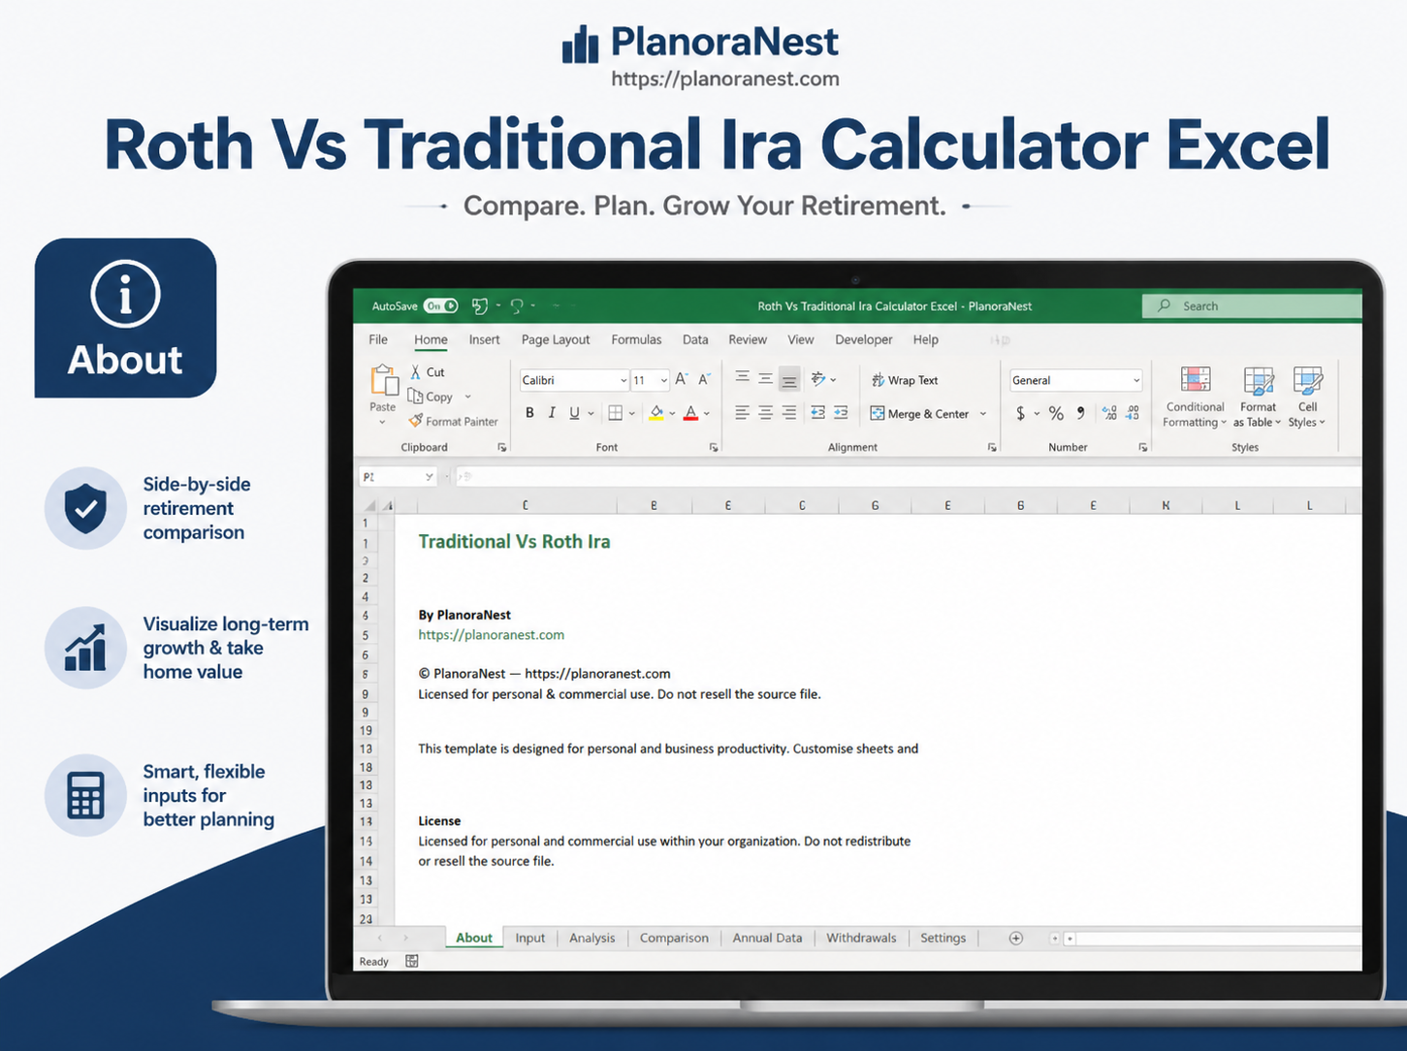This screenshot has width=1407, height=1051.
Task: Apply yellow fill color bucket
Action: click(656, 413)
